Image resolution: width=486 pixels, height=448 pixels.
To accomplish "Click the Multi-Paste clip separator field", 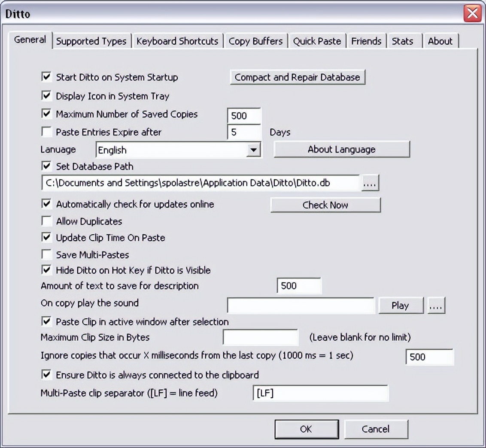I will pos(320,394).
